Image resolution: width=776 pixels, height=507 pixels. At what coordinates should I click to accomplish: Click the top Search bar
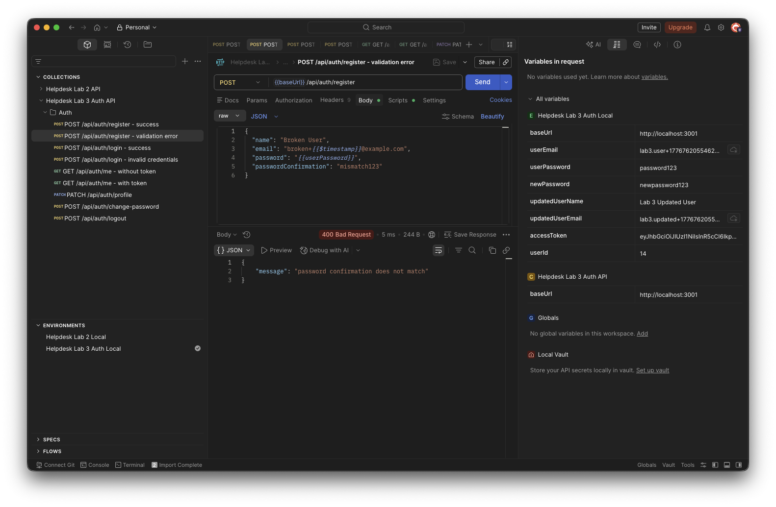point(386,27)
